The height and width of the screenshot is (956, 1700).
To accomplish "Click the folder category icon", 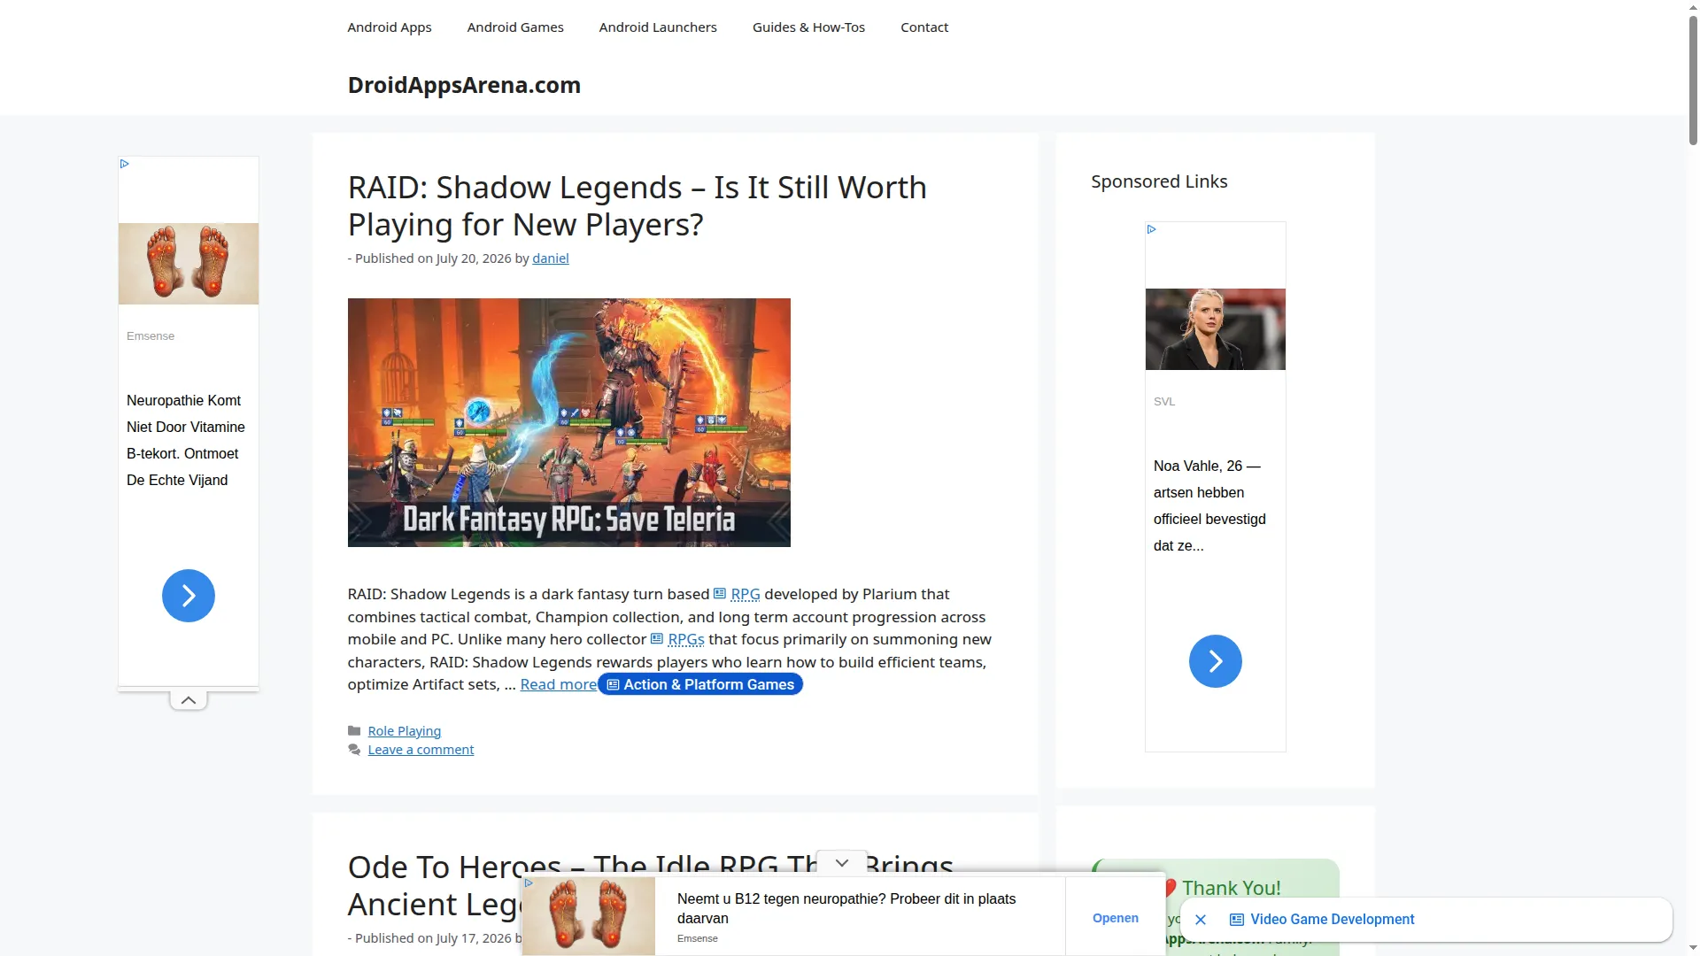I will pos(354,731).
